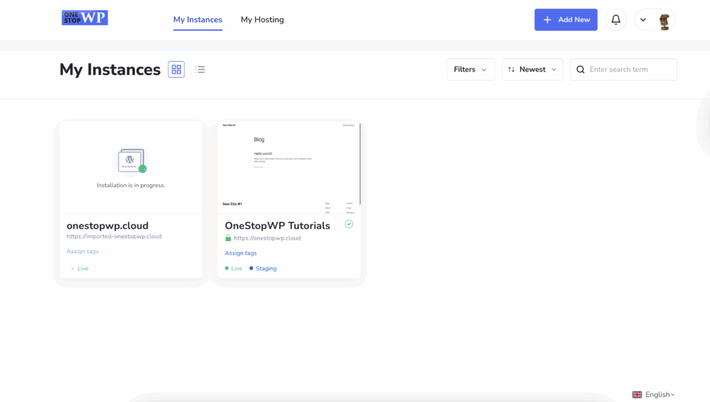Click the green padlock SSL icon
The image size is (710, 402).
pyautogui.click(x=228, y=238)
